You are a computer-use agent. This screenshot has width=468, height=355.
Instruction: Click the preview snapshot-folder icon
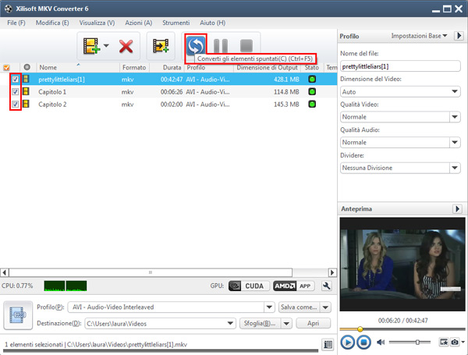[444, 342]
